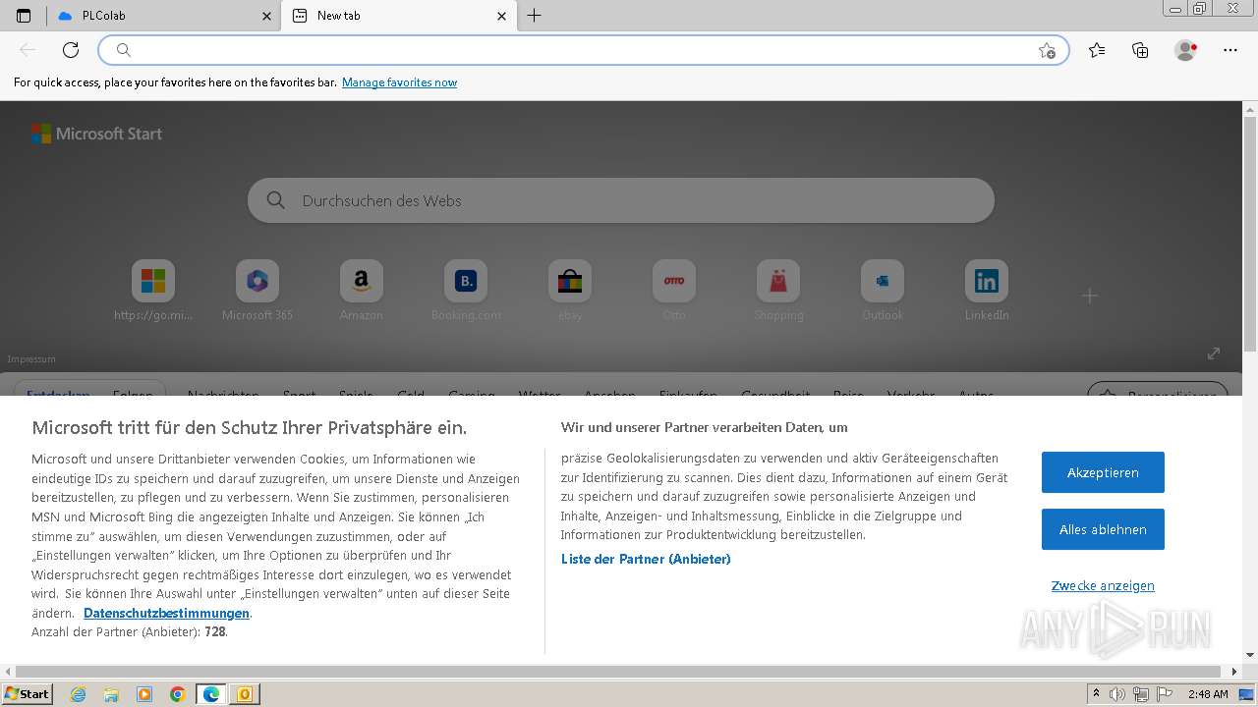
Task: Open the yellow app taskbar icon
Action: point(244,694)
